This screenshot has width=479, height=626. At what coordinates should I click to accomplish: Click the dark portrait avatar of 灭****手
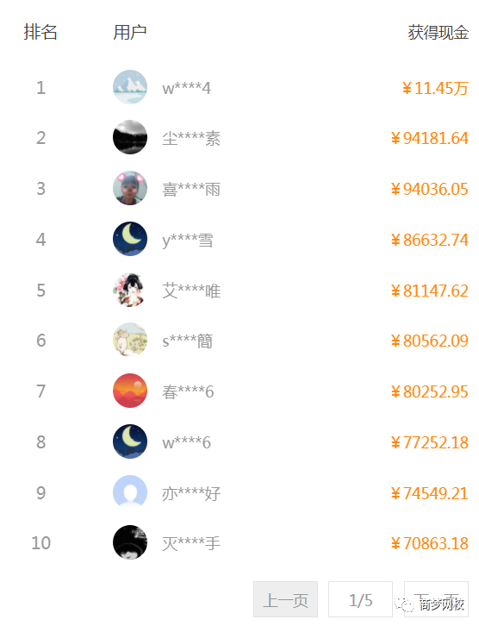pyautogui.click(x=130, y=542)
